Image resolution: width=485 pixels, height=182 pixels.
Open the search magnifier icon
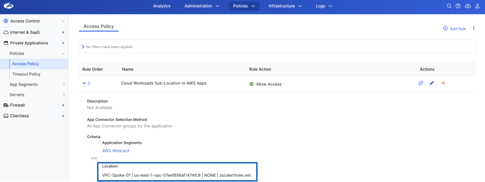pos(449,6)
